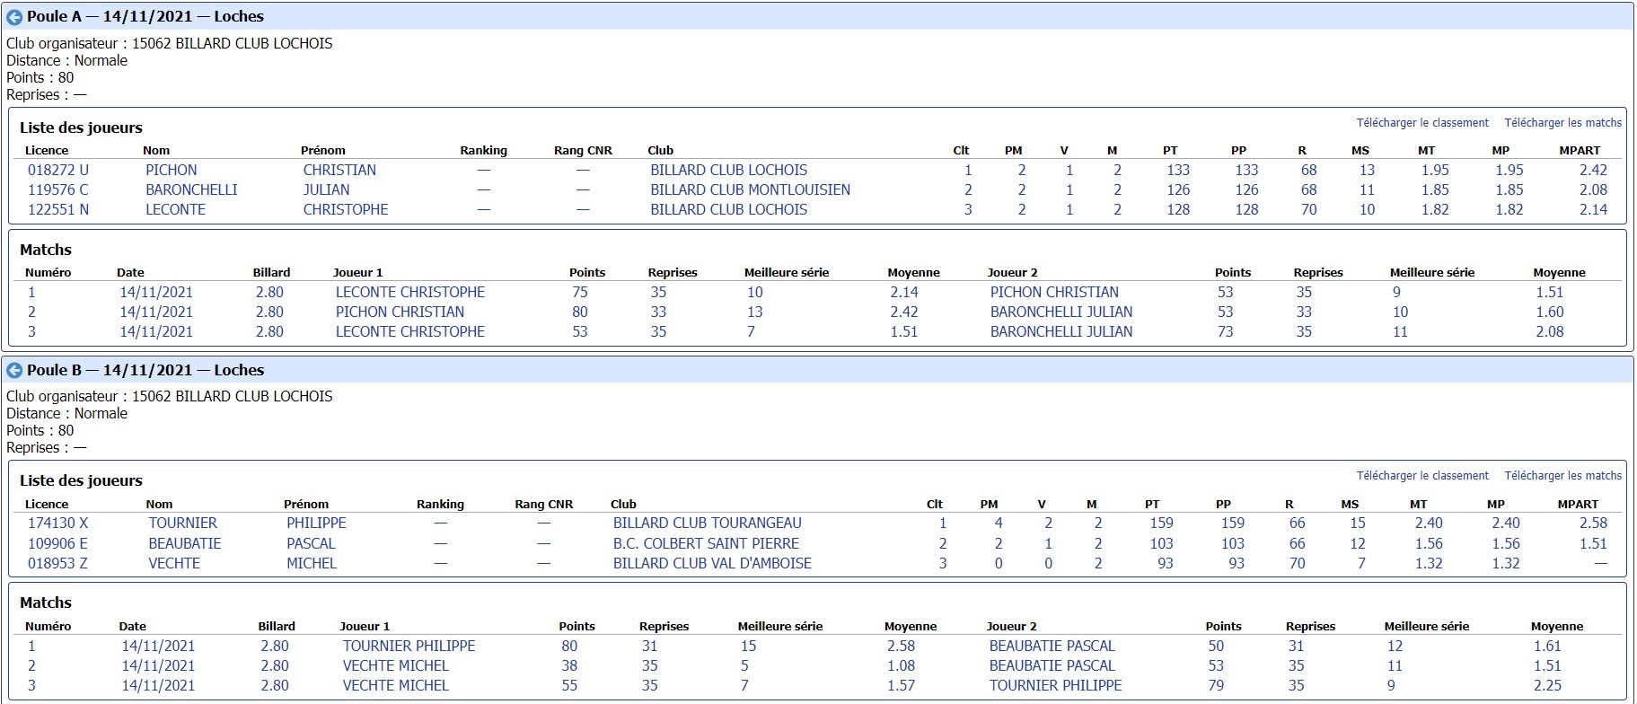Click TOURNIER's MPART value 2.58
Image resolution: width=1637 pixels, height=704 pixels.
tap(1593, 524)
